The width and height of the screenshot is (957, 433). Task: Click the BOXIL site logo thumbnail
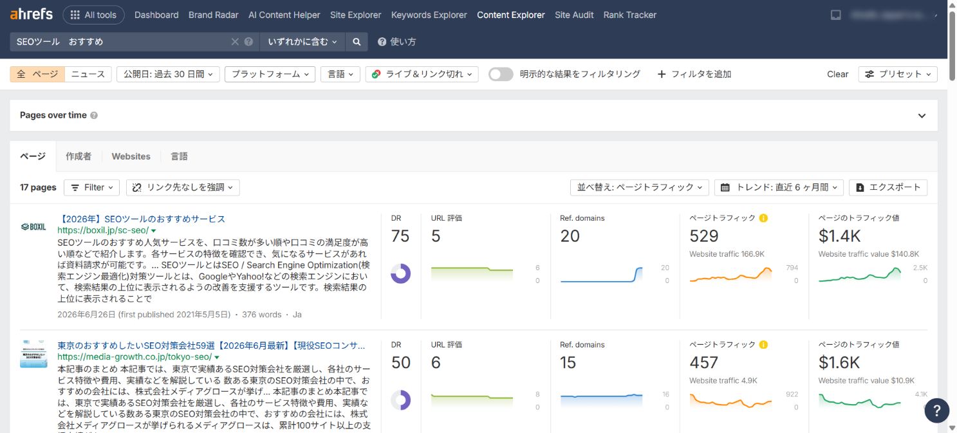click(33, 226)
